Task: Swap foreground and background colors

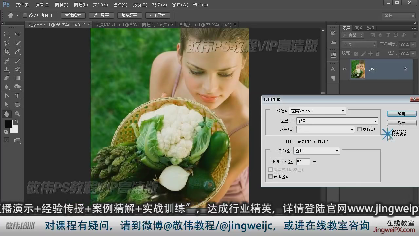Action: coord(16,122)
